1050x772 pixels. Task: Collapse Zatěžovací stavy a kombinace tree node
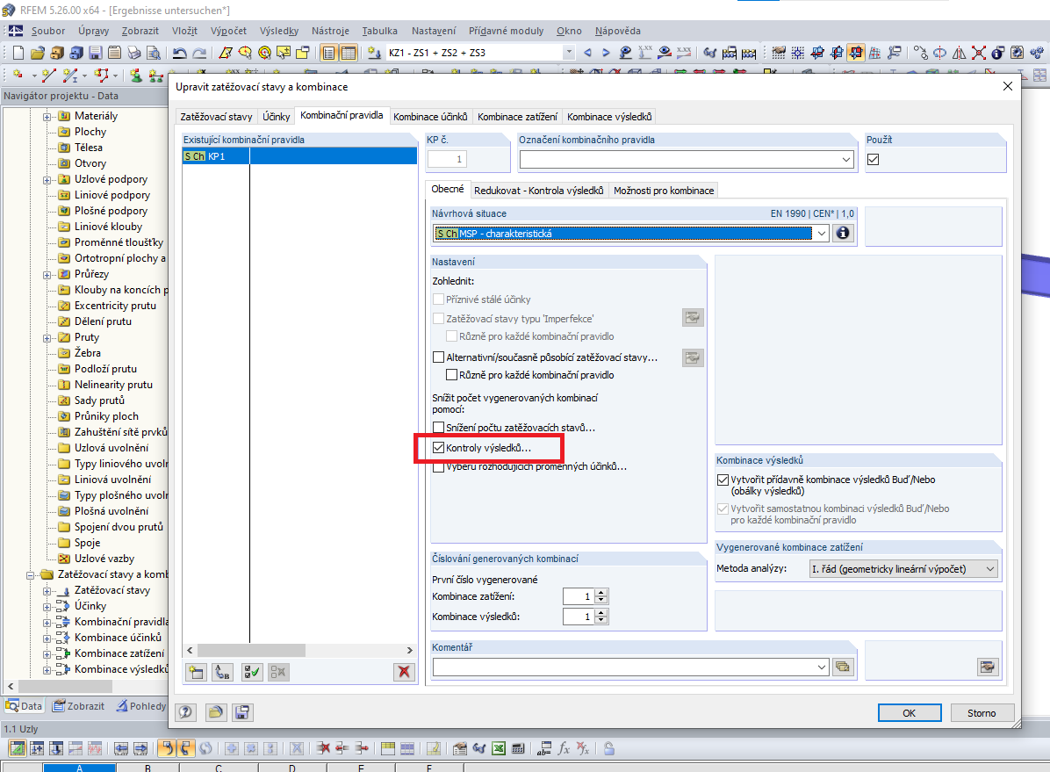tap(30, 575)
